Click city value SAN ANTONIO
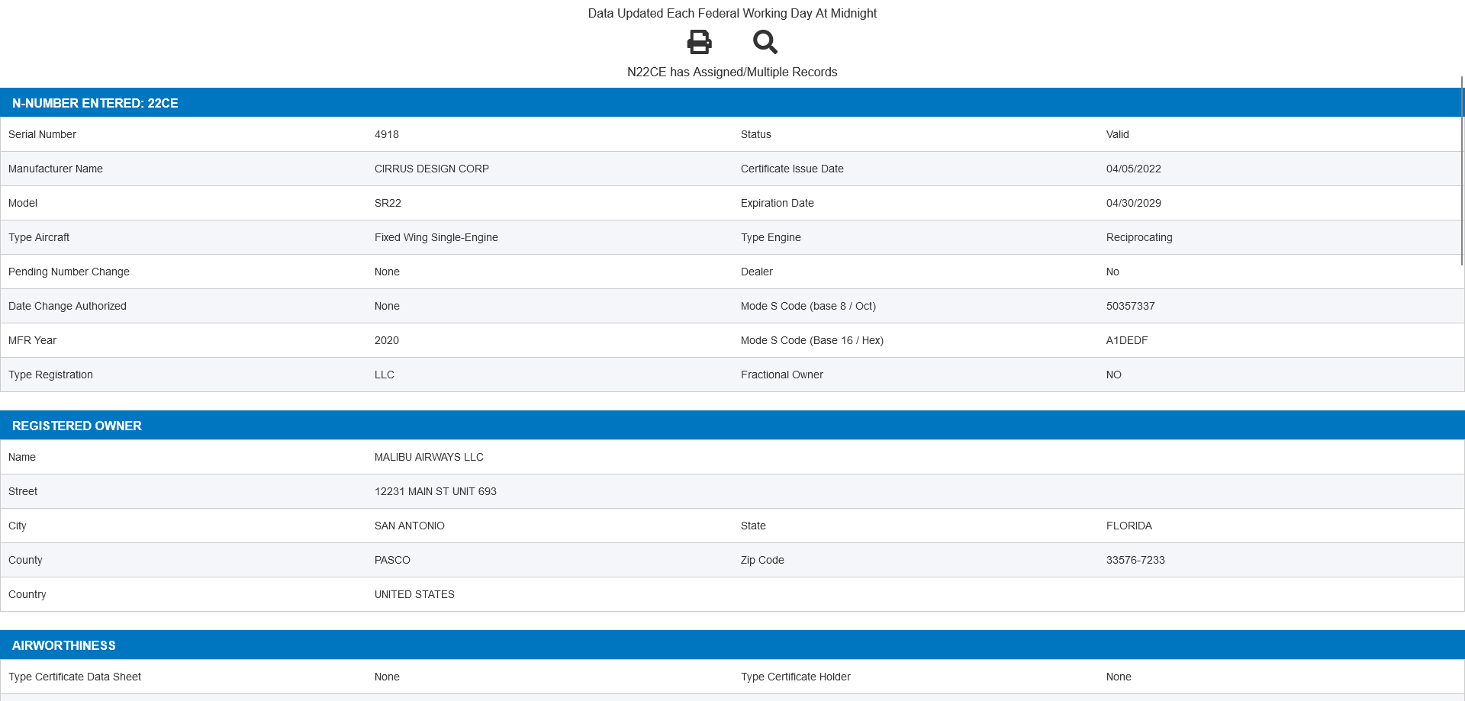Viewport: 1465px width, 701px height. click(410, 526)
